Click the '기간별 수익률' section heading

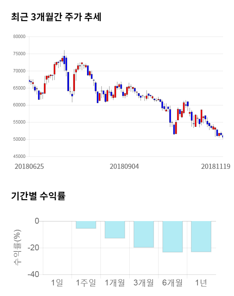[x=38, y=196]
